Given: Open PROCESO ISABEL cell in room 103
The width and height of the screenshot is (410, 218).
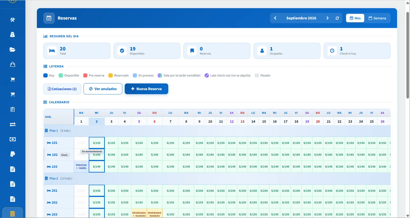Looking at the screenshot, I should (x=81, y=167).
